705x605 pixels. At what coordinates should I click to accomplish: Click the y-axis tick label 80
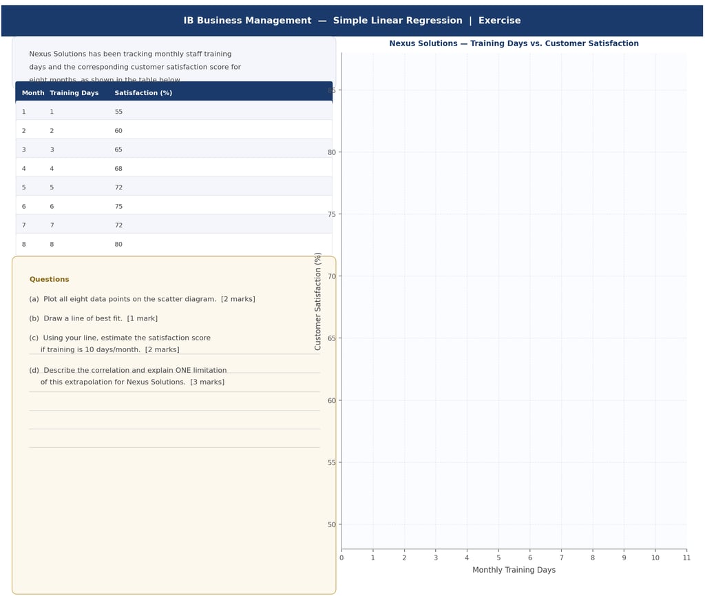(332, 152)
